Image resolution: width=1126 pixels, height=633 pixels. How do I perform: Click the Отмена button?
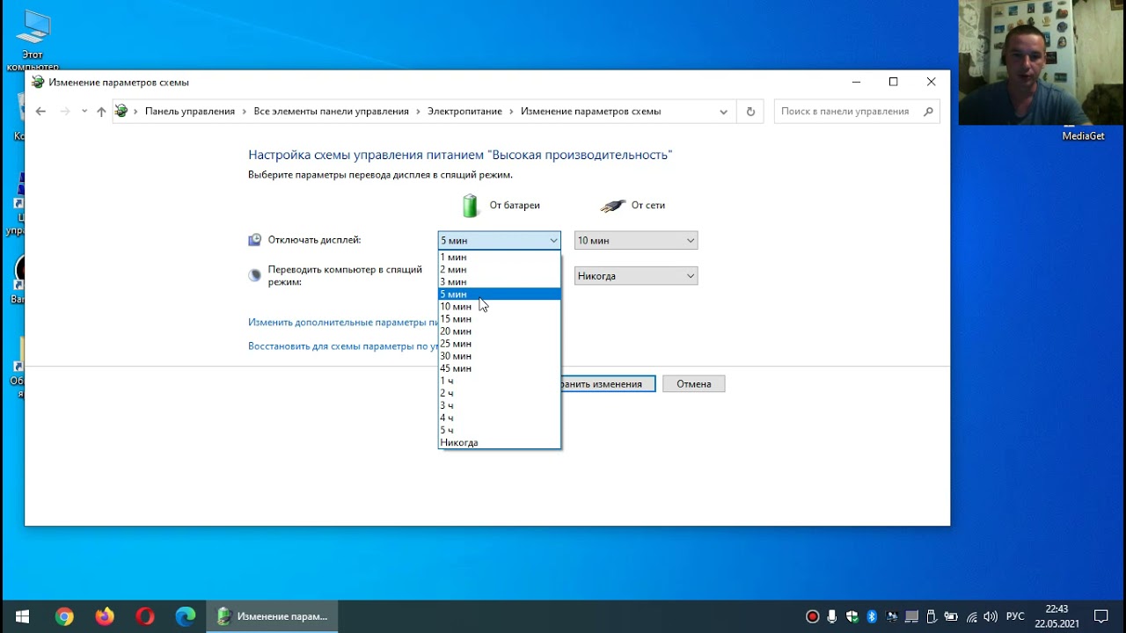coord(693,383)
